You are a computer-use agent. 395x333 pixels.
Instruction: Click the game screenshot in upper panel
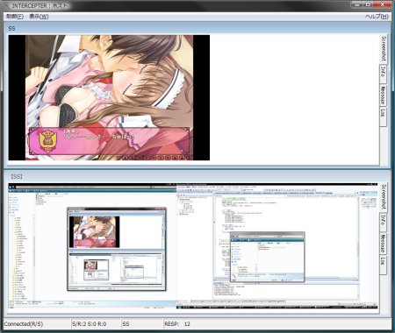(109, 97)
